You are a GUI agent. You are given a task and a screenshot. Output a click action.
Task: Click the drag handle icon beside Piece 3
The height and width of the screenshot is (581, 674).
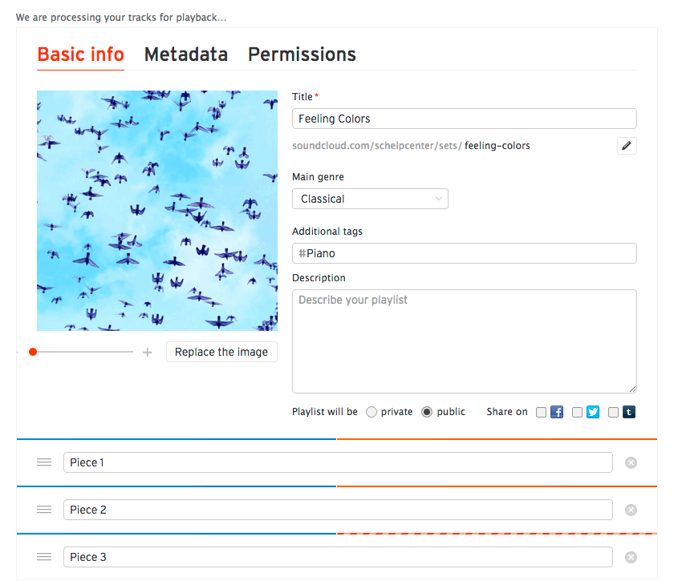pyautogui.click(x=44, y=556)
